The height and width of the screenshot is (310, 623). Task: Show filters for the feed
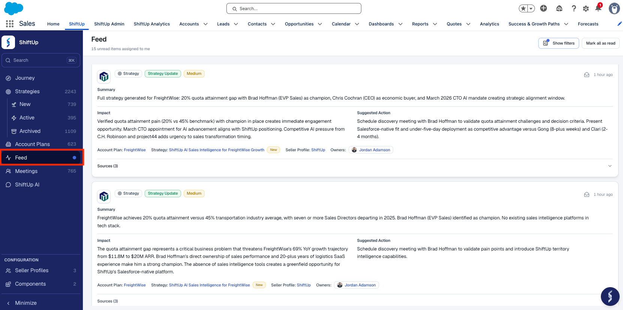tap(559, 43)
